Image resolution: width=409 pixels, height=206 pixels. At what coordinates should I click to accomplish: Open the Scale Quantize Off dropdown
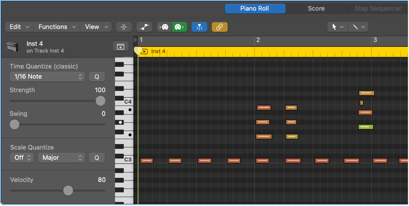point(22,158)
